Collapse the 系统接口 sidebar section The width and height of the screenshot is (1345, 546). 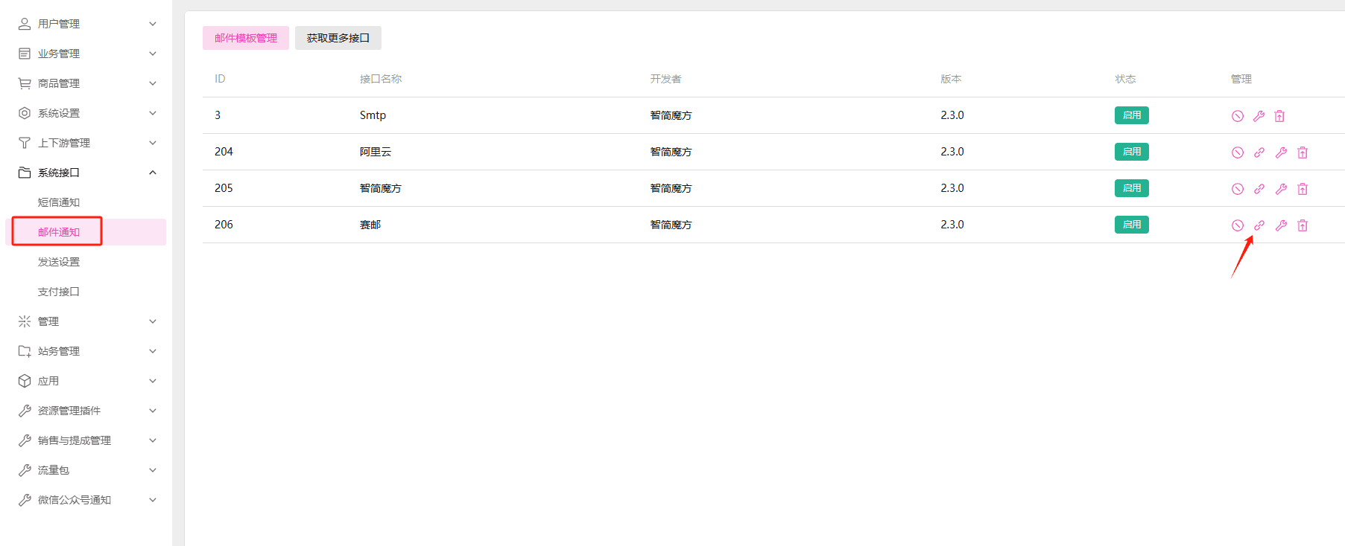[x=86, y=173]
